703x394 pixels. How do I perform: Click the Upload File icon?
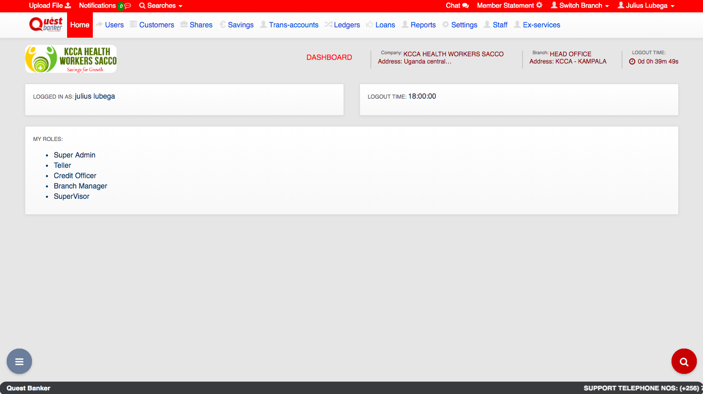coord(68,6)
